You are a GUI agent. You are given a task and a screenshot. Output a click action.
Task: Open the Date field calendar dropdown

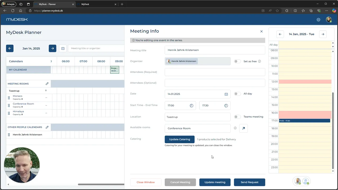click(198, 94)
